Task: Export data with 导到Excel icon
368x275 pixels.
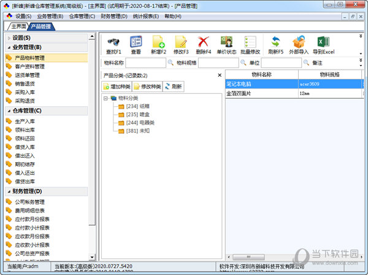Action: pyautogui.click(x=324, y=42)
